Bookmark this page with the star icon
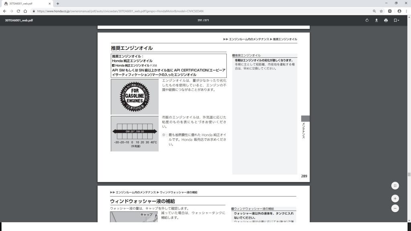The image size is (411, 231). (x=381, y=11)
